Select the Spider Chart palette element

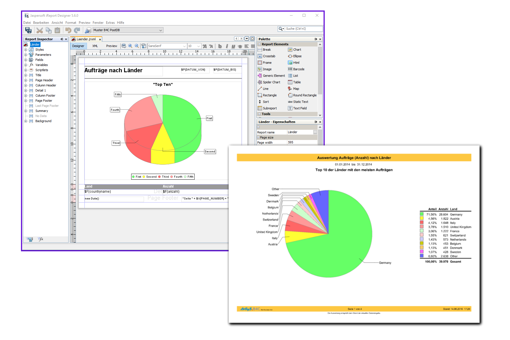tap(271, 82)
